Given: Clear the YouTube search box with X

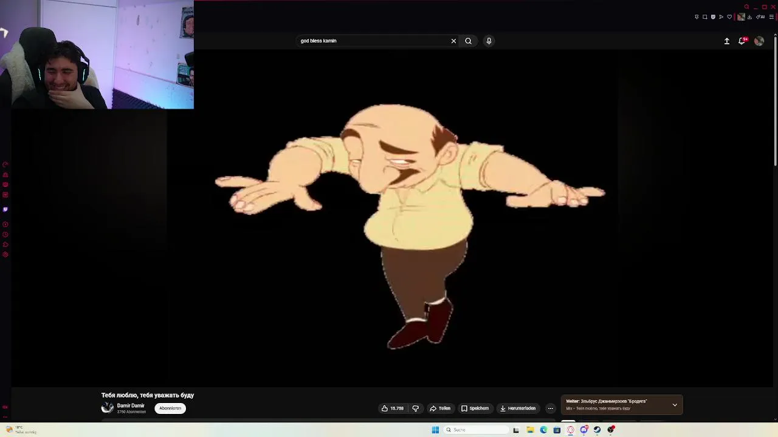Looking at the screenshot, I should pos(453,41).
